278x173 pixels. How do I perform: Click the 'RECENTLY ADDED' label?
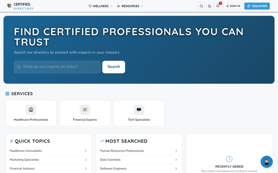coord(229,167)
